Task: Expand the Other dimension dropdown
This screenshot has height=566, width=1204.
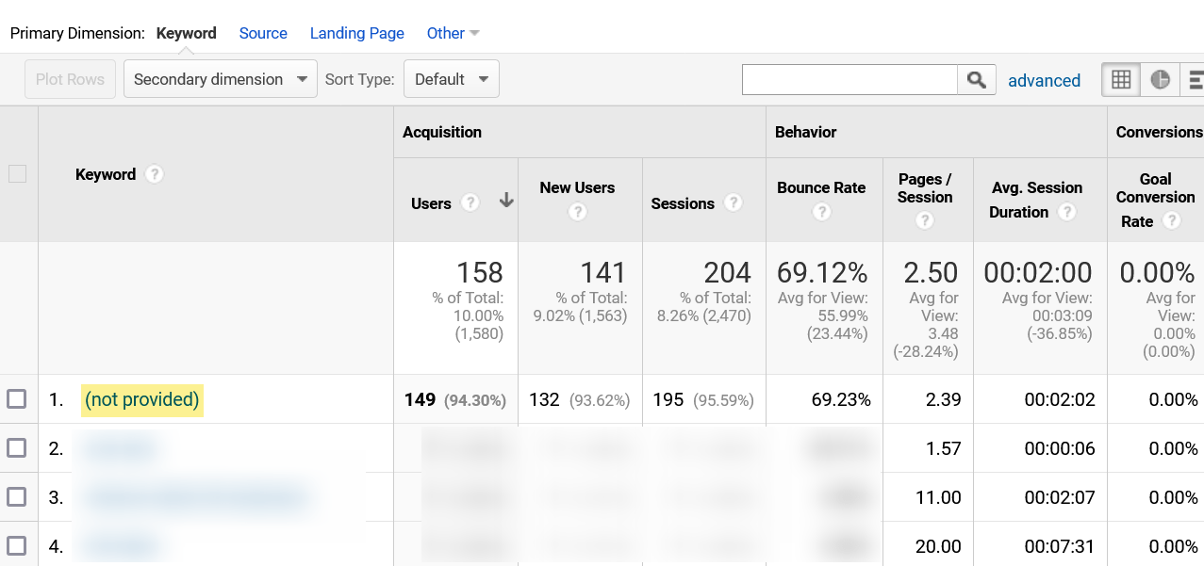Action: [453, 33]
